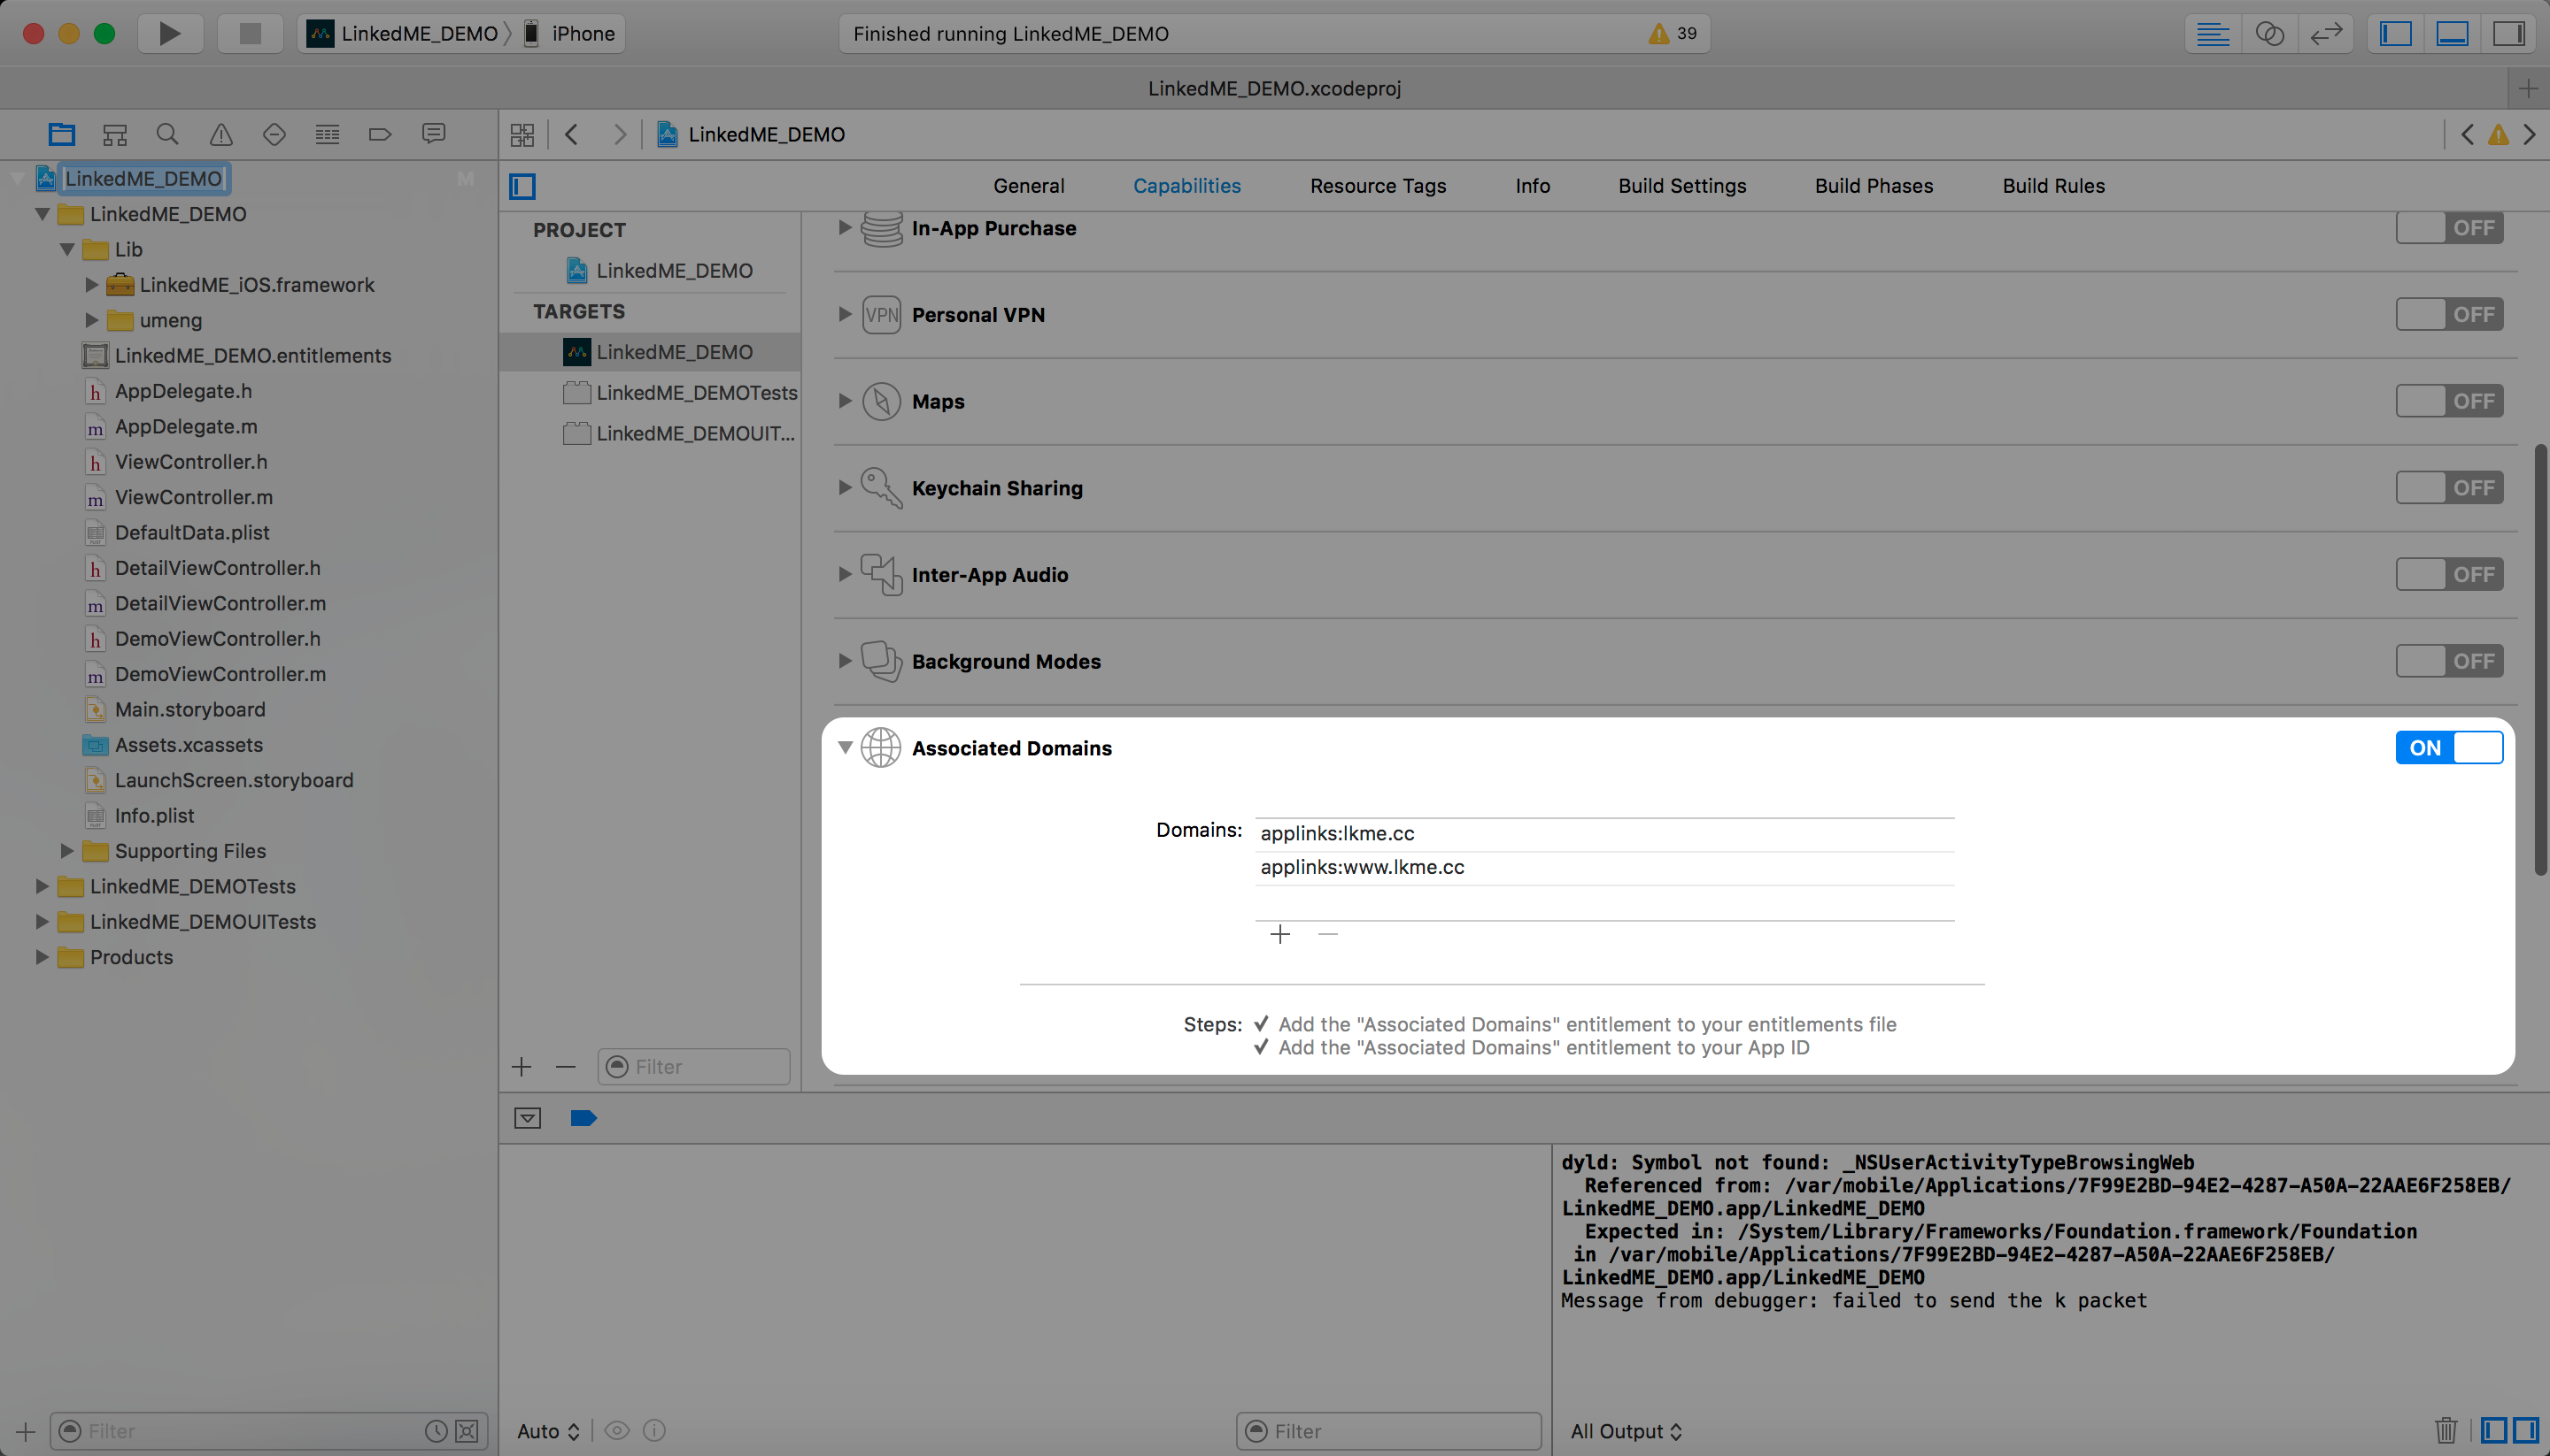Select the applinks:www.lkme.cc domain row
This screenshot has height=1456, width=2550.
coord(1604,867)
